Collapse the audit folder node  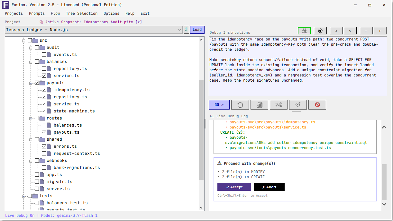click(31, 48)
